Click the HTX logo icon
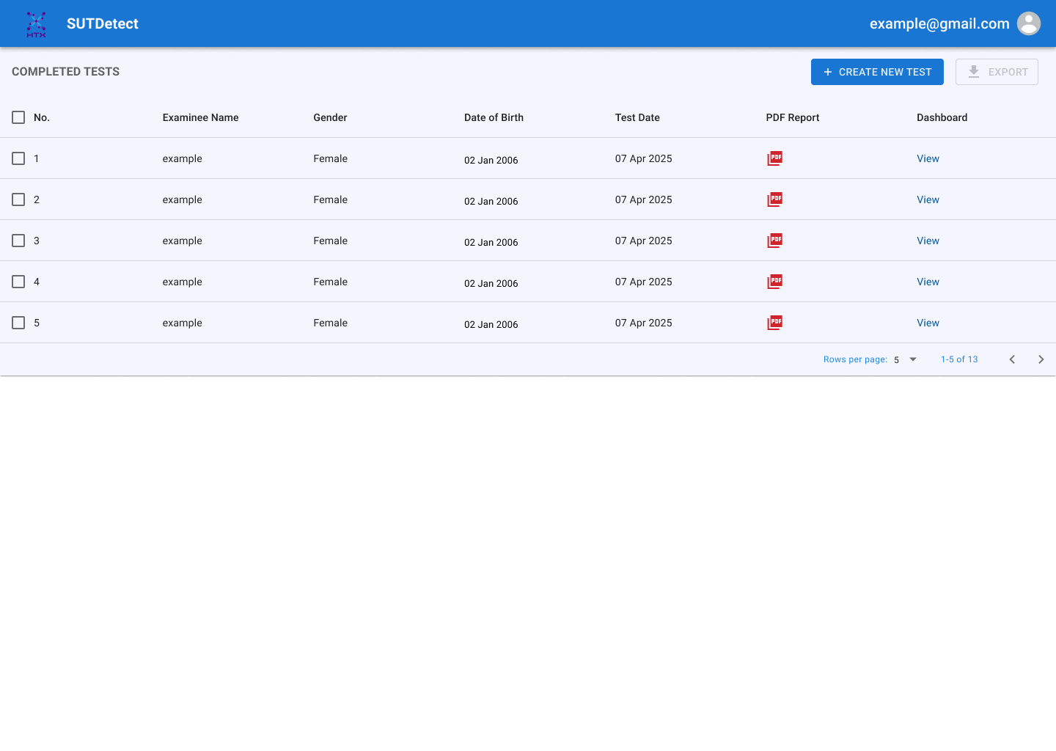This screenshot has height=751, width=1056. [x=36, y=24]
